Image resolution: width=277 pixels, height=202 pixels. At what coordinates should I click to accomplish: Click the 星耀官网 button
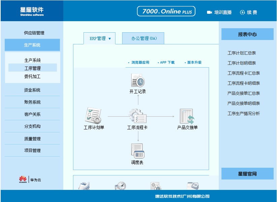[x=247, y=173]
